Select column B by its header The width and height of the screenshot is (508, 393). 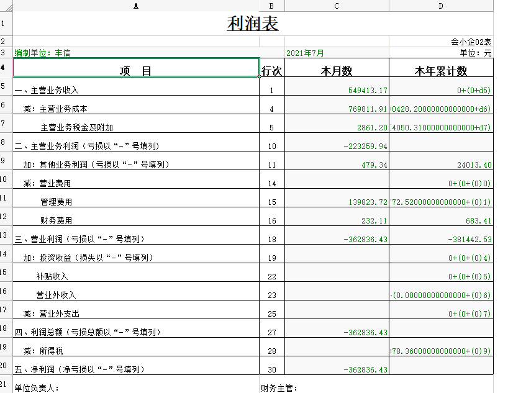coord(272,6)
